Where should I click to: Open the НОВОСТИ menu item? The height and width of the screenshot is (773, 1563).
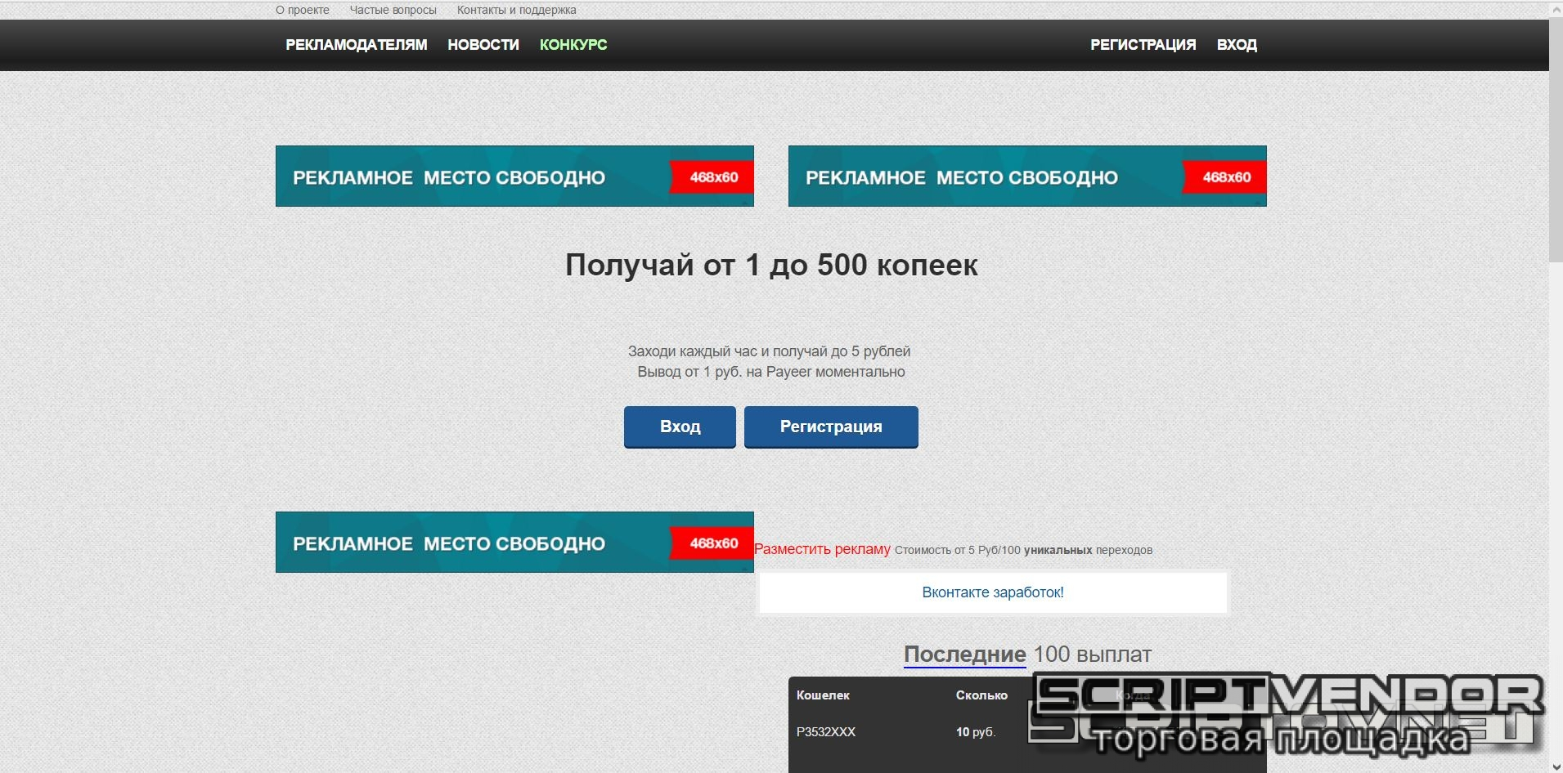pos(483,45)
